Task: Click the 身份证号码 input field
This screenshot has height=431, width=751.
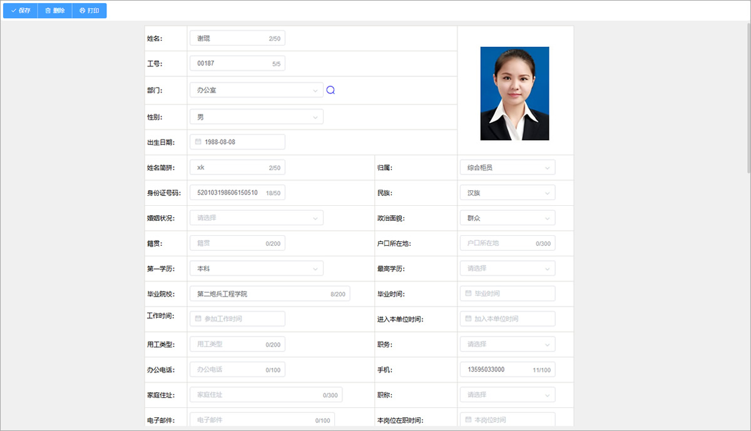Action: (x=237, y=193)
